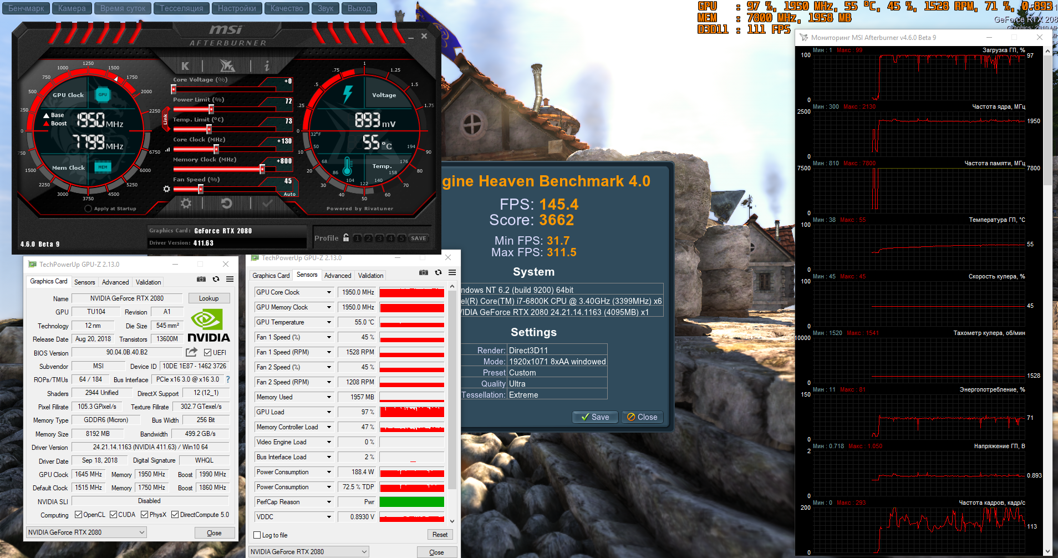Open the GPU Temperature sensor dropdown
This screenshot has width=1058, height=558.
329,322
